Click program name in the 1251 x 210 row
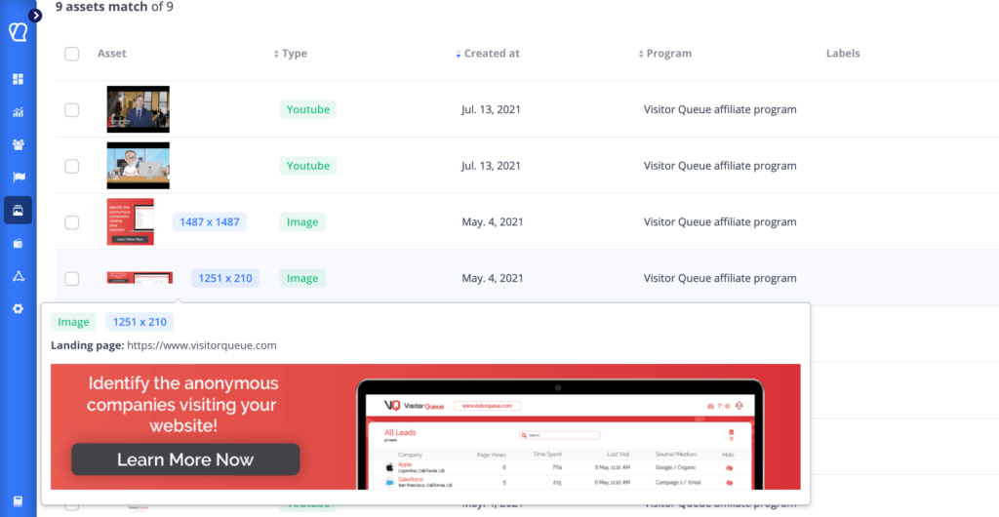Screen dimensions: 999x517 [720, 278]
